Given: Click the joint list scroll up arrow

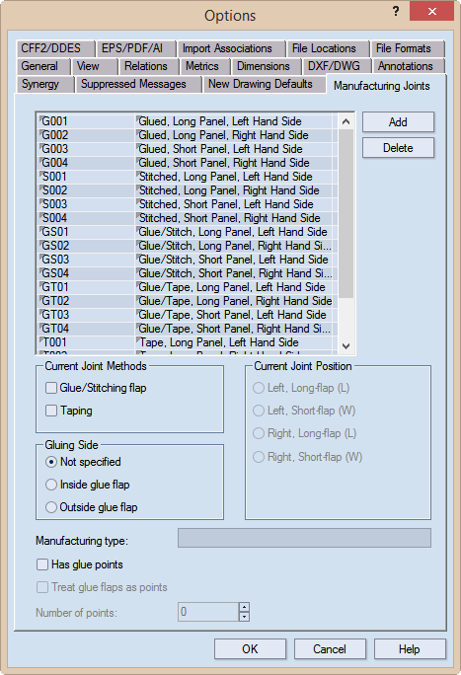Looking at the screenshot, I should point(346,121).
